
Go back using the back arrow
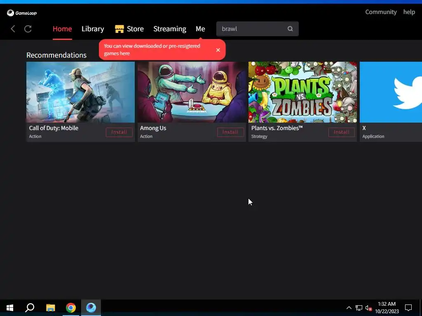point(13,29)
